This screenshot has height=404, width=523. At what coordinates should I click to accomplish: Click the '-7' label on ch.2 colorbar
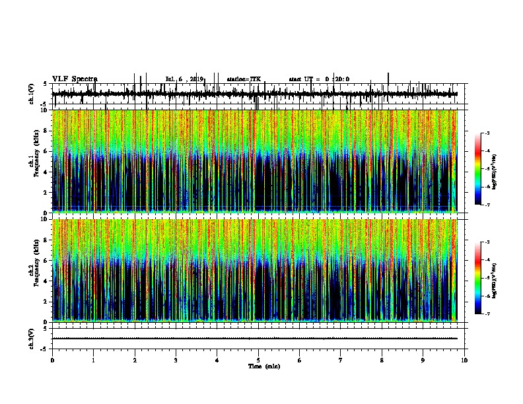click(487, 314)
